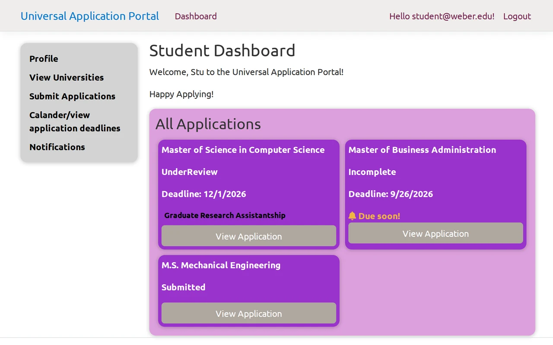Click the All Applications heading
The width and height of the screenshot is (553, 345).
point(208,124)
